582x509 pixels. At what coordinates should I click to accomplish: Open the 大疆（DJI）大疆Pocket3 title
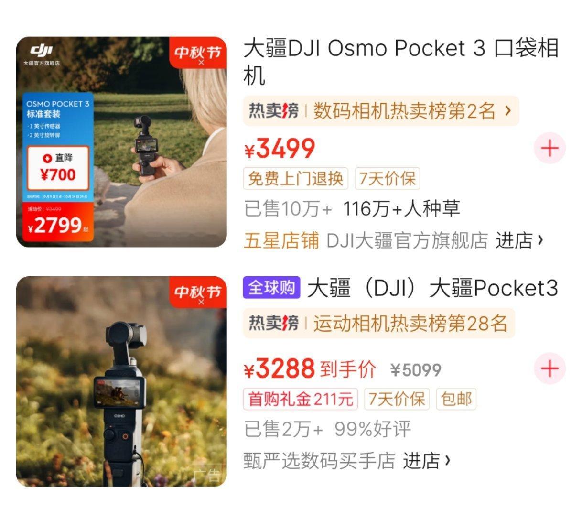point(432,288)
